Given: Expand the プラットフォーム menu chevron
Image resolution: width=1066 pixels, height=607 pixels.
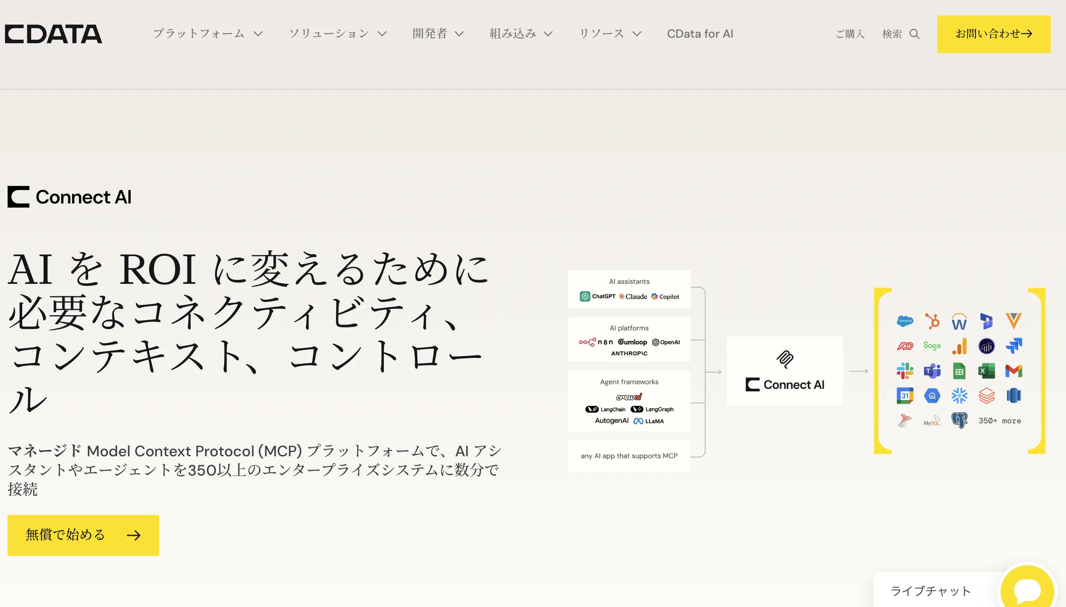Looking at the screenshot, I should tap(258, 34).
